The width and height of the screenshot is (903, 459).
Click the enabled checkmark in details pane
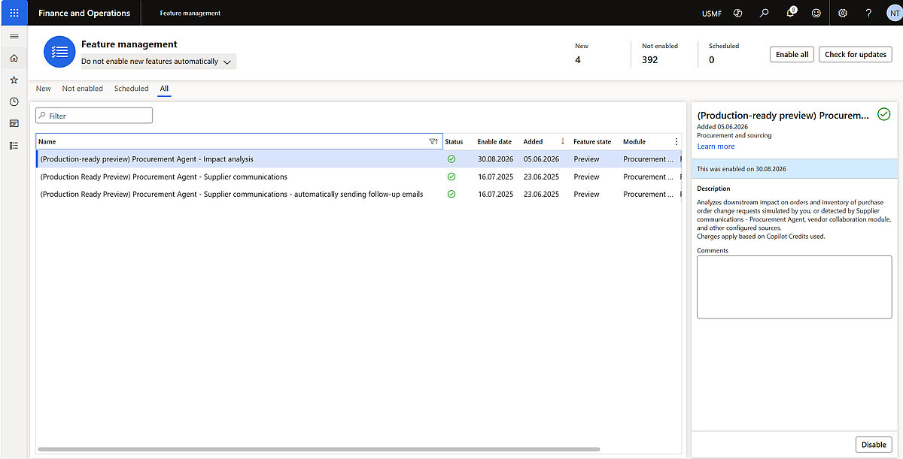[x=884, y=114]
